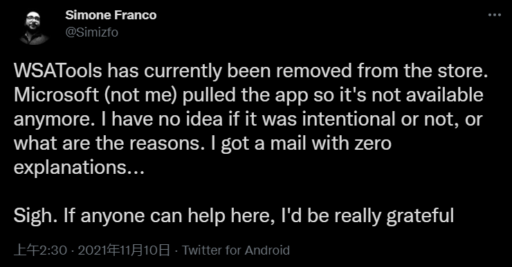Click the @Simizfo handle
This screenshot has height=267, width=512.
(x=92, y=32)
